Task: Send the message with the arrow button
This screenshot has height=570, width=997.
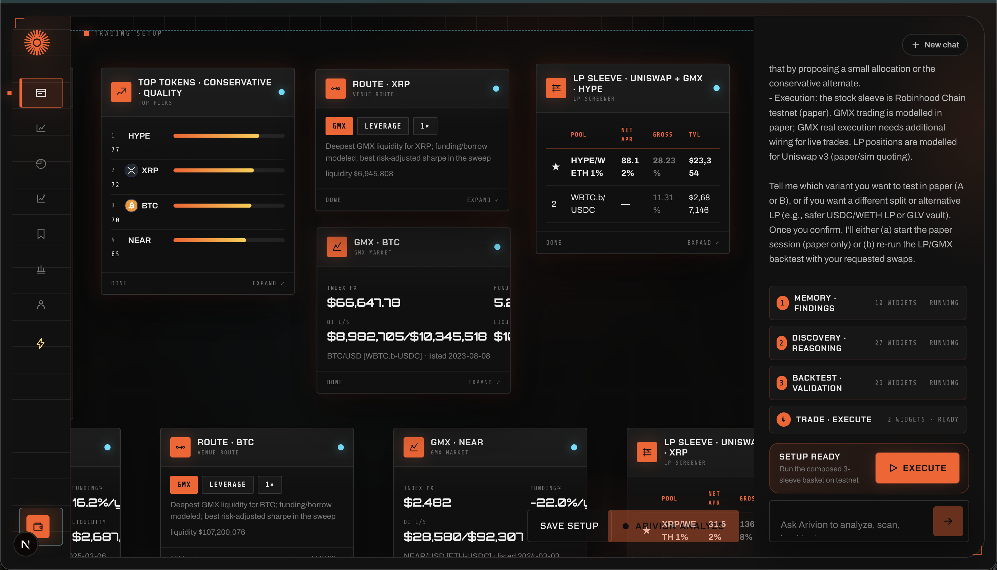Action: (948, 521)
